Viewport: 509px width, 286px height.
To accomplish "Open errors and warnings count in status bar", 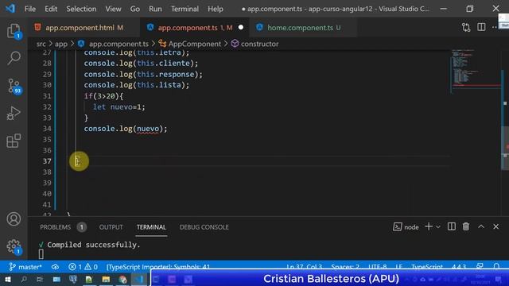I will 83,267.
